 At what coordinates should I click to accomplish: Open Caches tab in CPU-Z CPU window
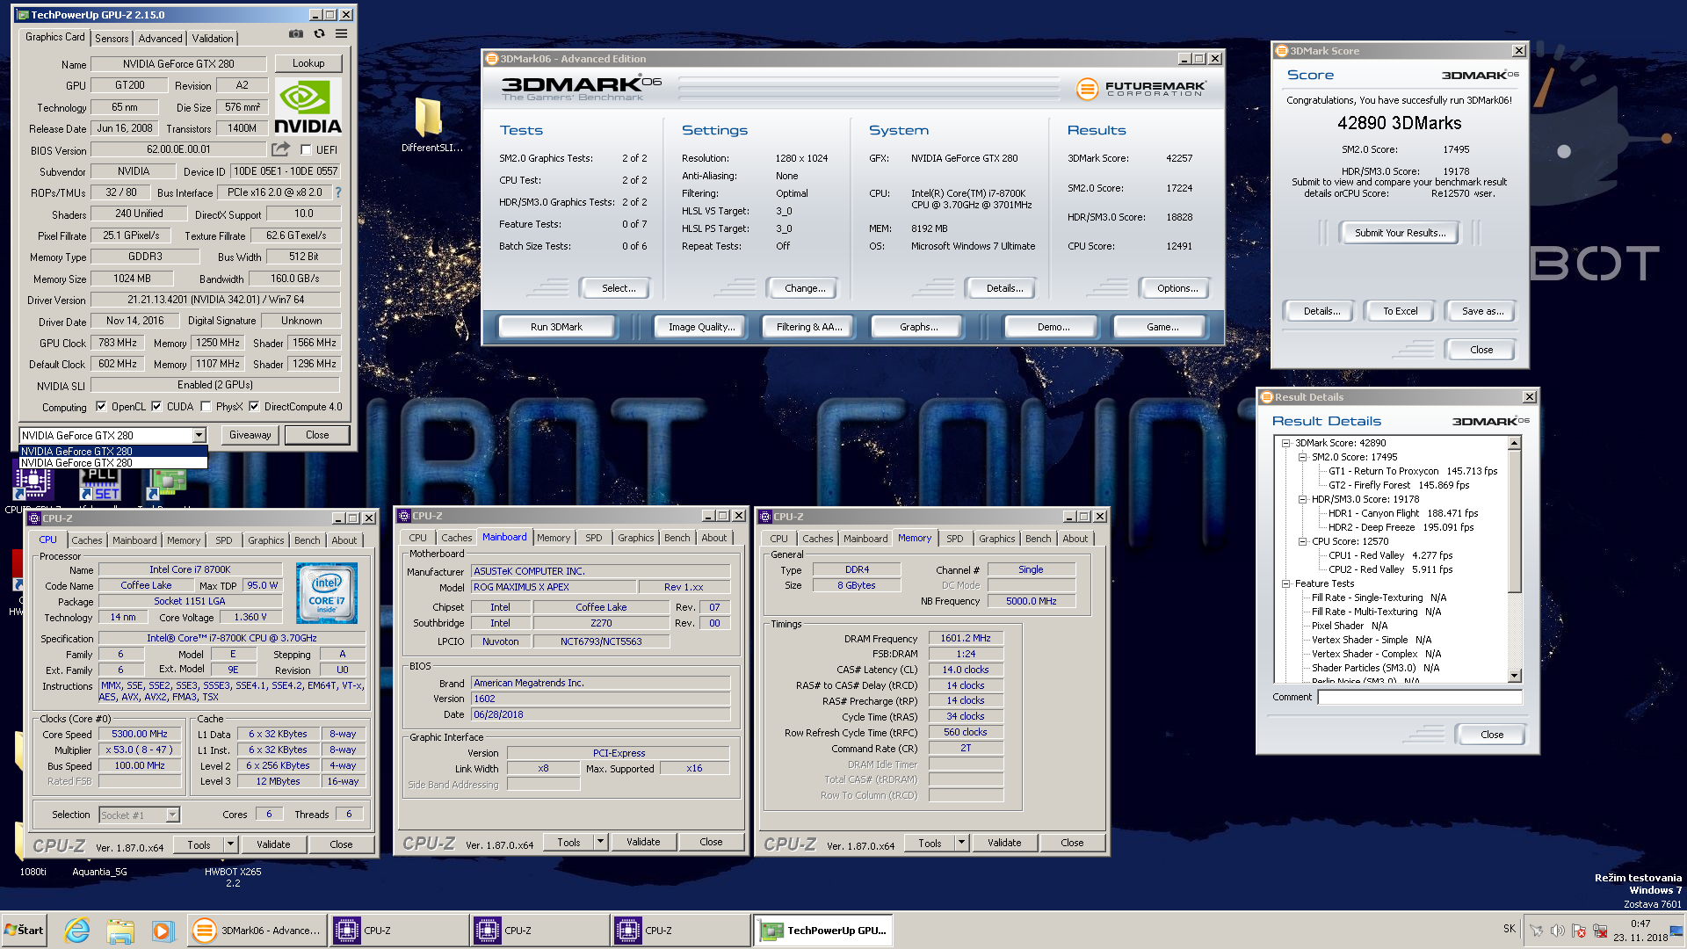click(x=86, y=540)
